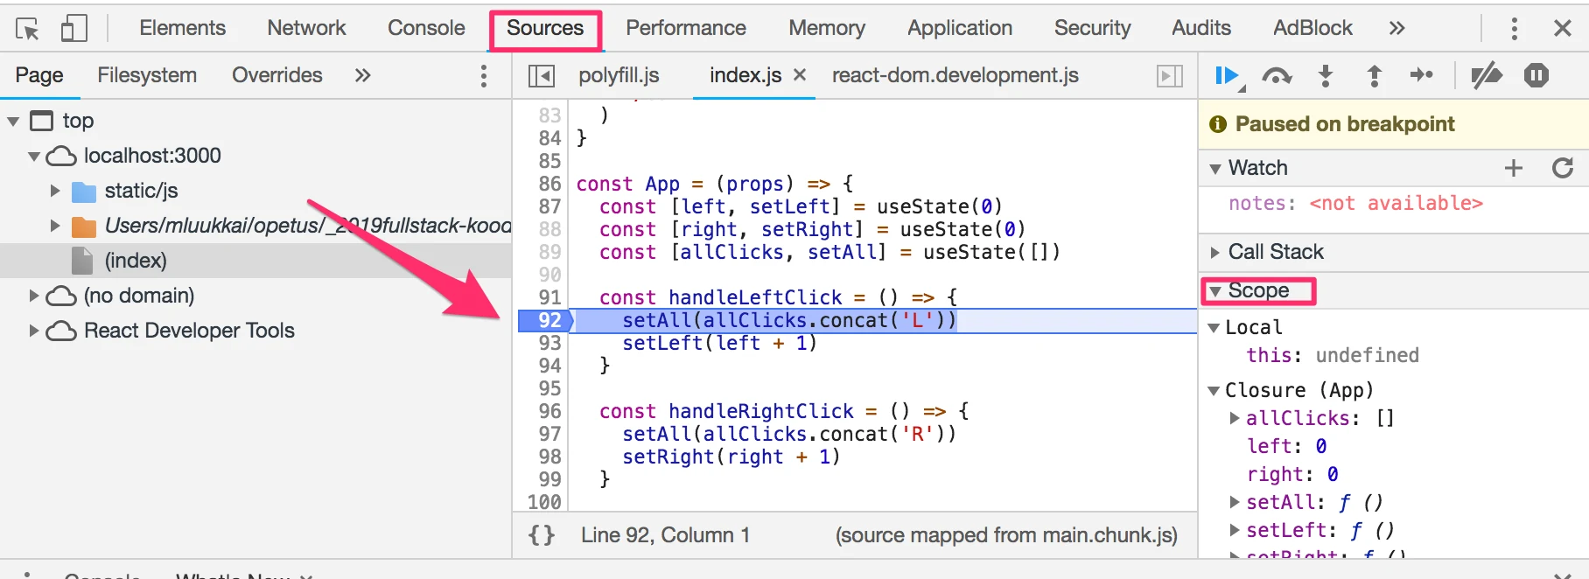Open the polyfill.js file tab
This screenshot has width=1589, height=579.
click(x=619, y=75)
